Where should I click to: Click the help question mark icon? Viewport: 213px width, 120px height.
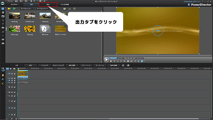click(203, 1)
